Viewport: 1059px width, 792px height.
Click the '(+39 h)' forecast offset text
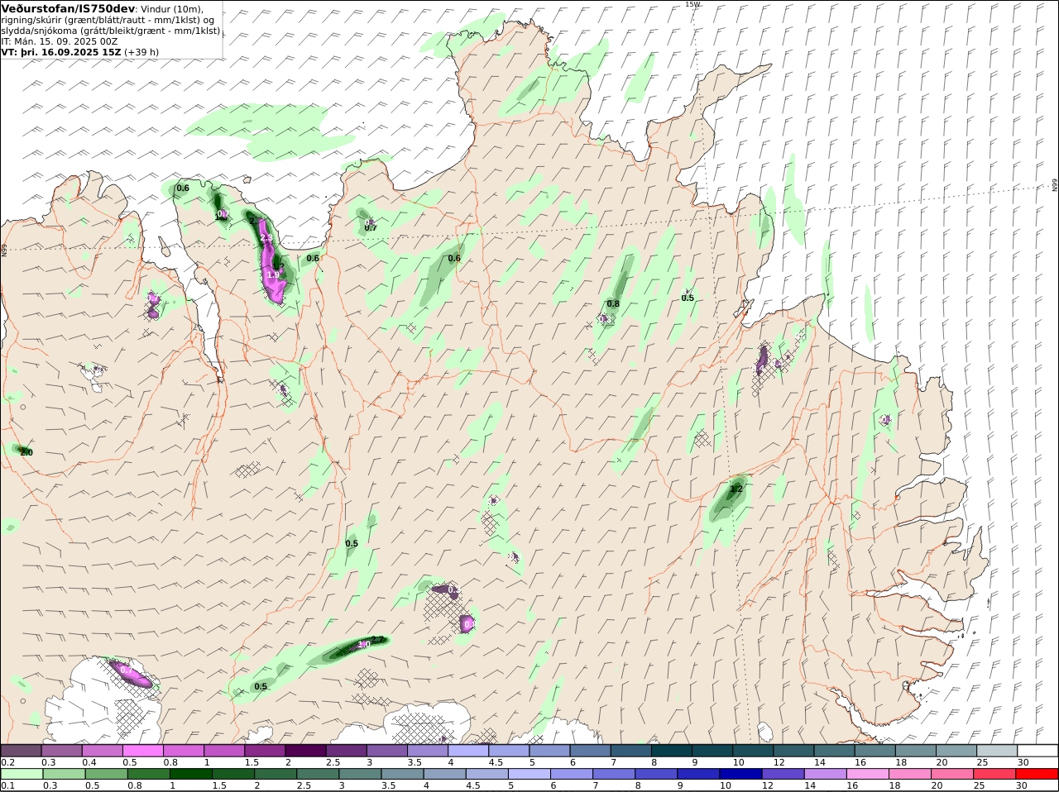pos(141,51)
